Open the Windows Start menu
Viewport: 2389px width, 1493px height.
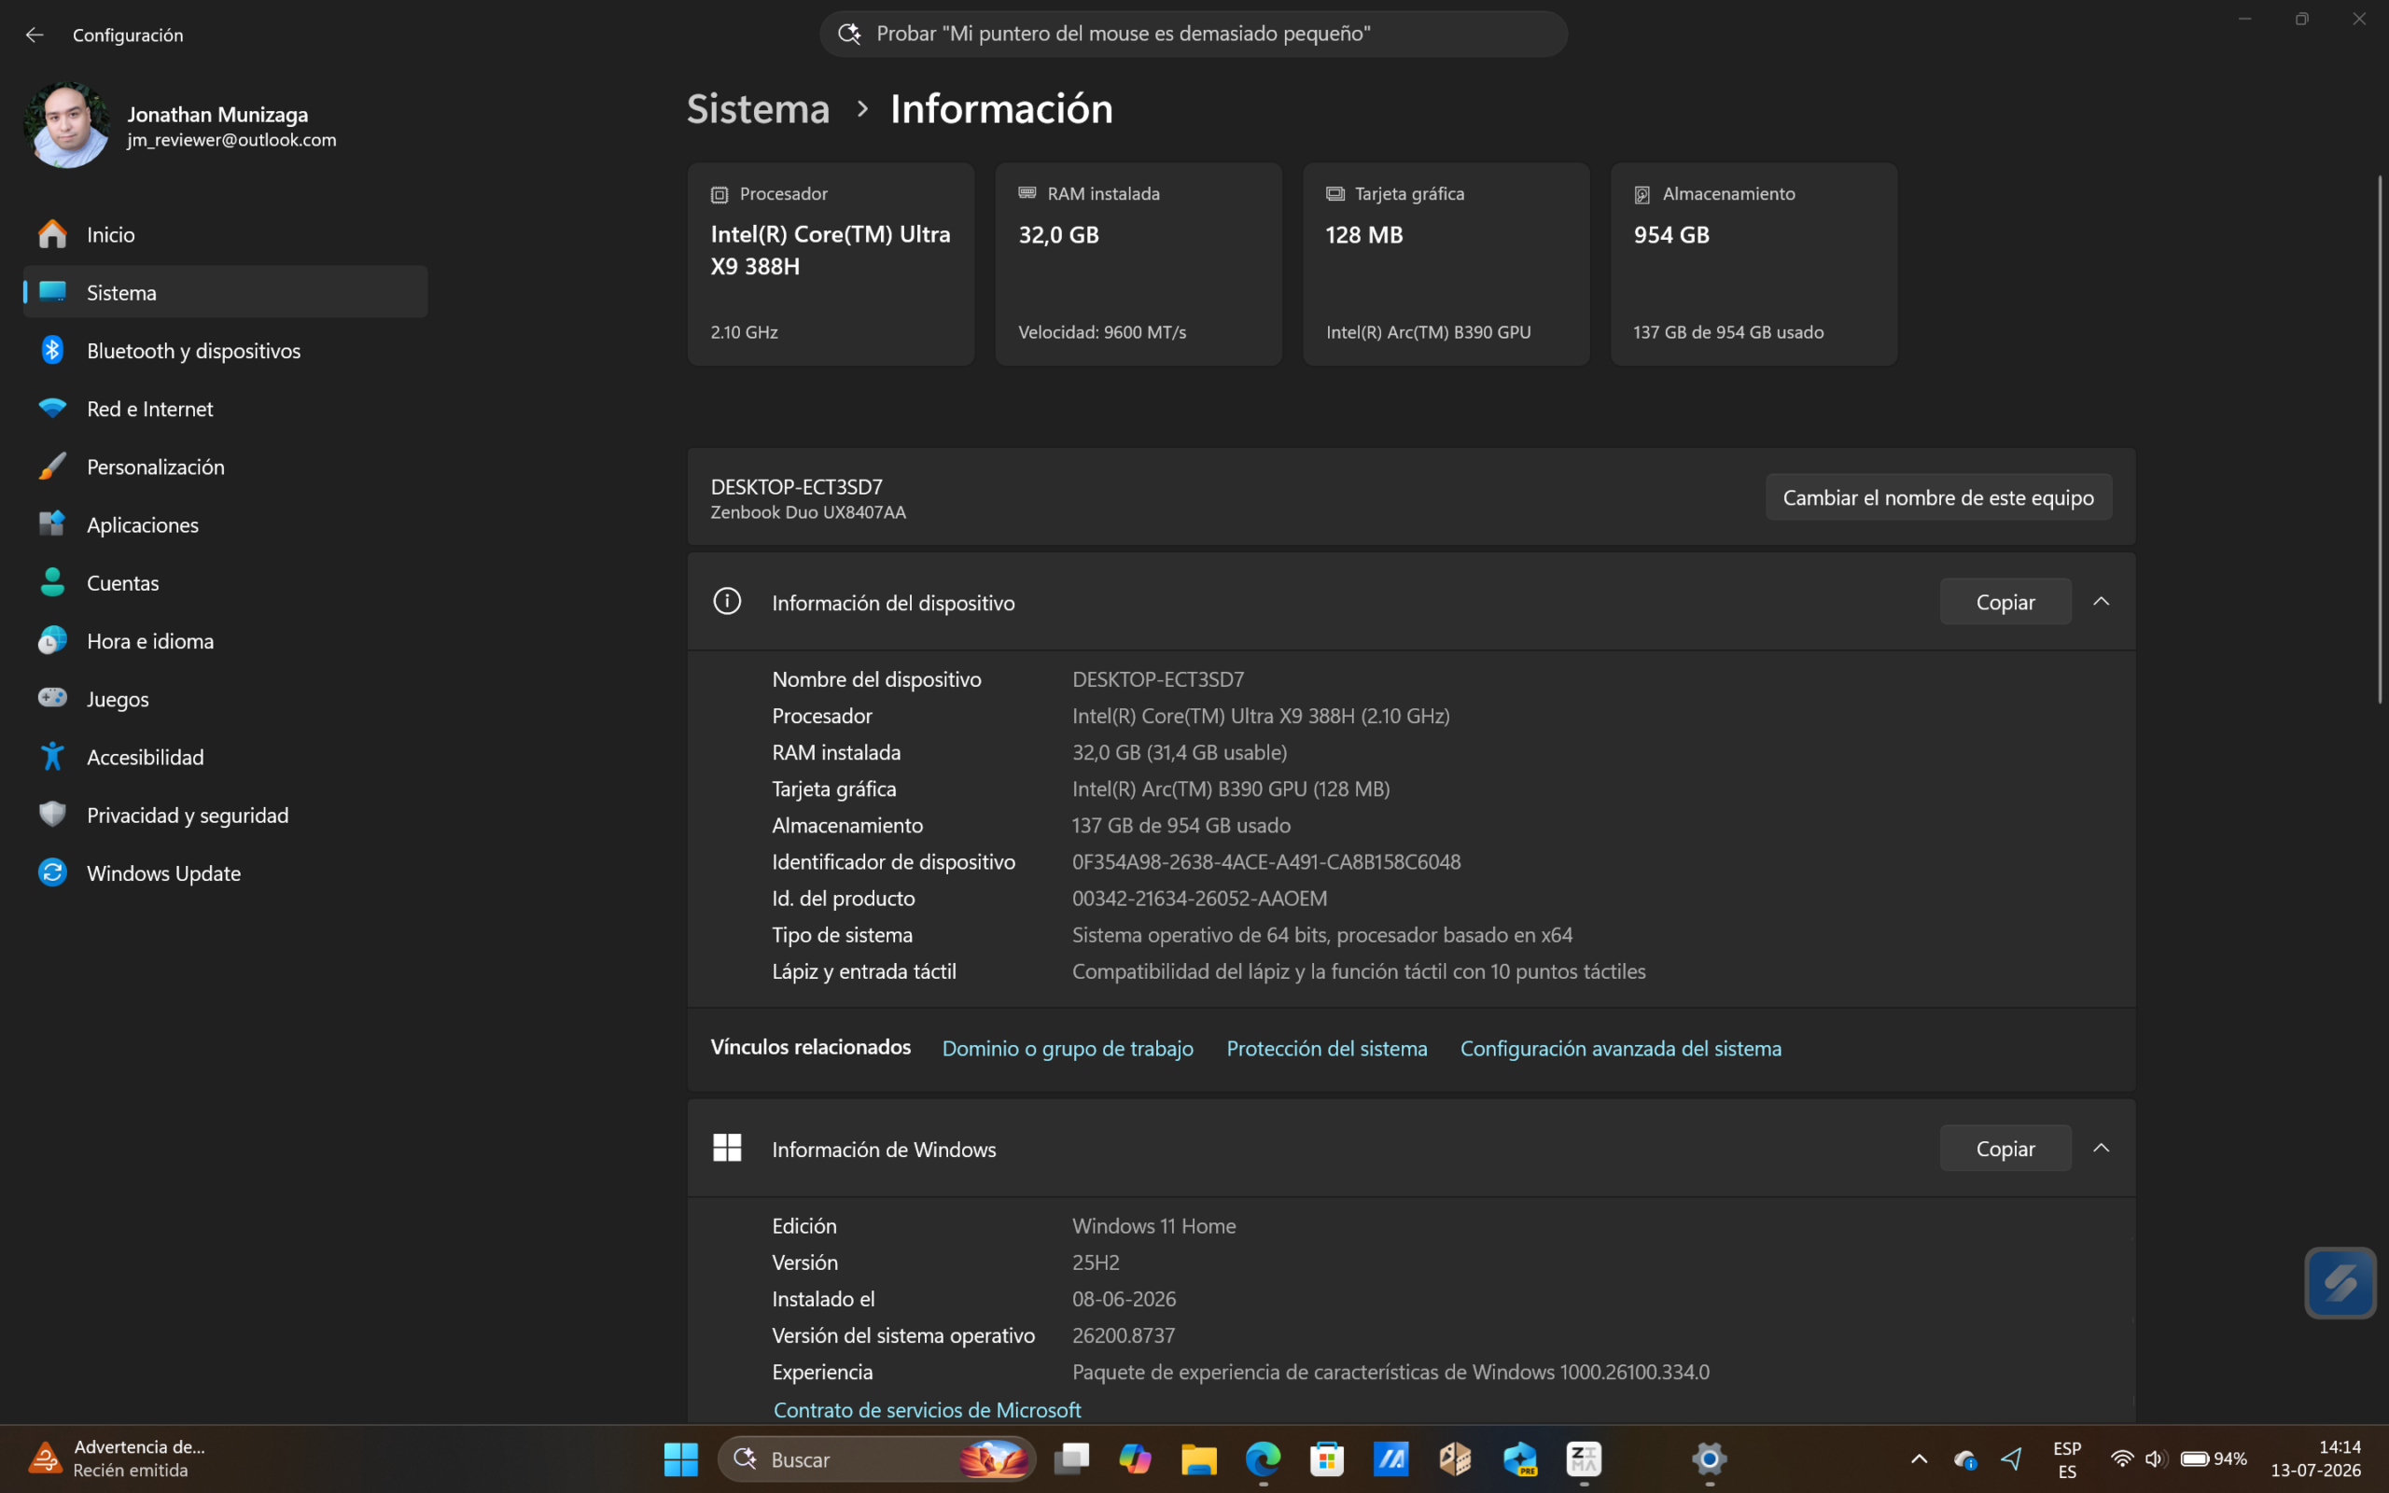click(x=681, y=1459)
